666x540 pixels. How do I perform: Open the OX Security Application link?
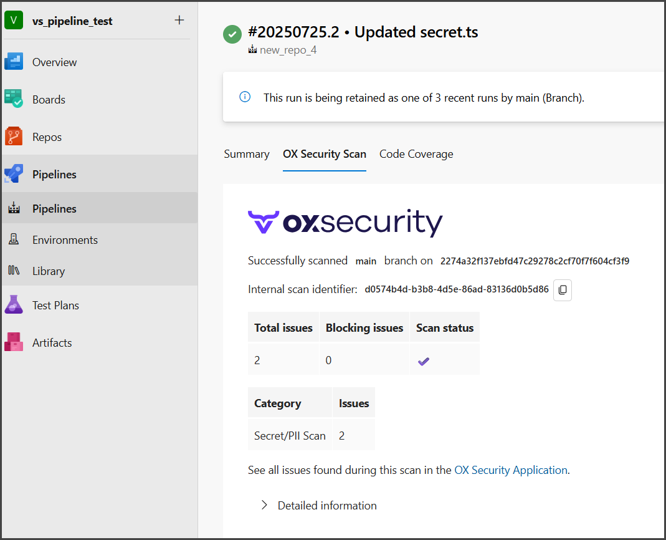511,470
